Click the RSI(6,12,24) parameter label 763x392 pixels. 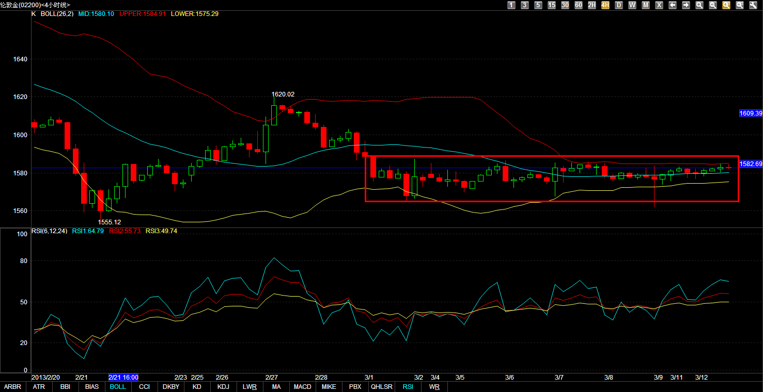tap(50, 231)
